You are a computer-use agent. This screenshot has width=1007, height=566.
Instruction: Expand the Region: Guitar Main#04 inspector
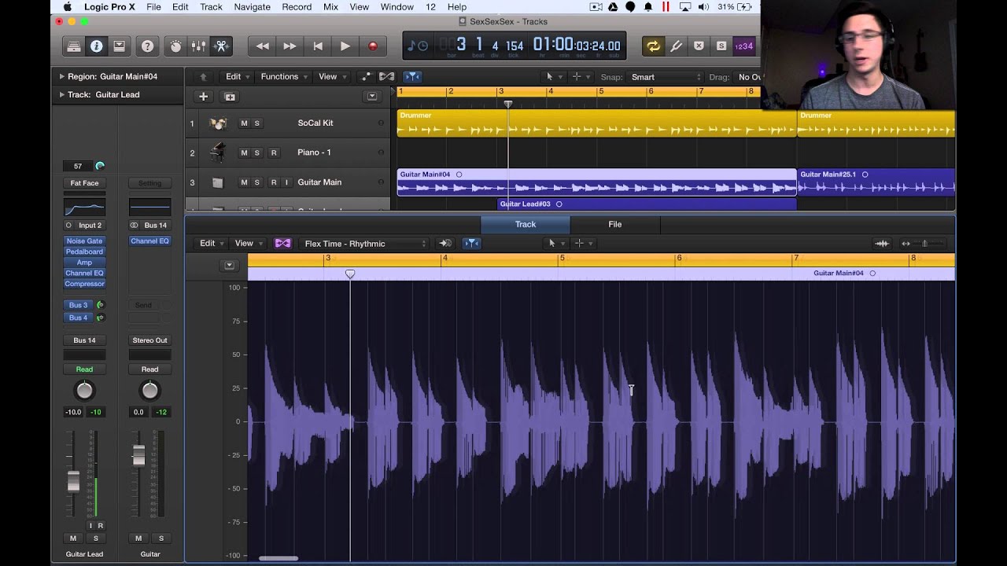tap(62, 76)
